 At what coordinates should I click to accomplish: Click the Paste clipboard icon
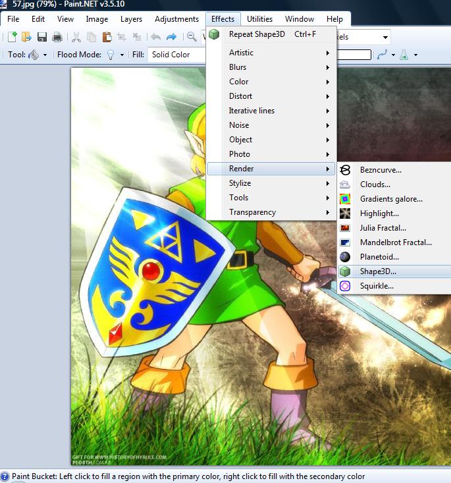pos(107,37)
